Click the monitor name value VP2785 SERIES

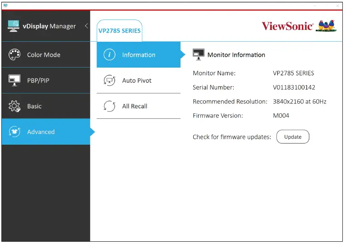coord(293,73)
